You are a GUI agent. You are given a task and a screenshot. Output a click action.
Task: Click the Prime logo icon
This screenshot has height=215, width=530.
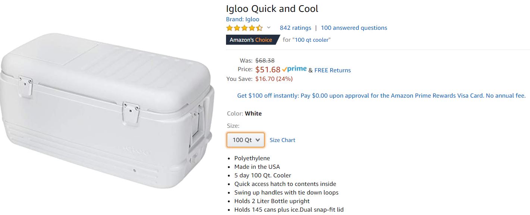point(295,69)
